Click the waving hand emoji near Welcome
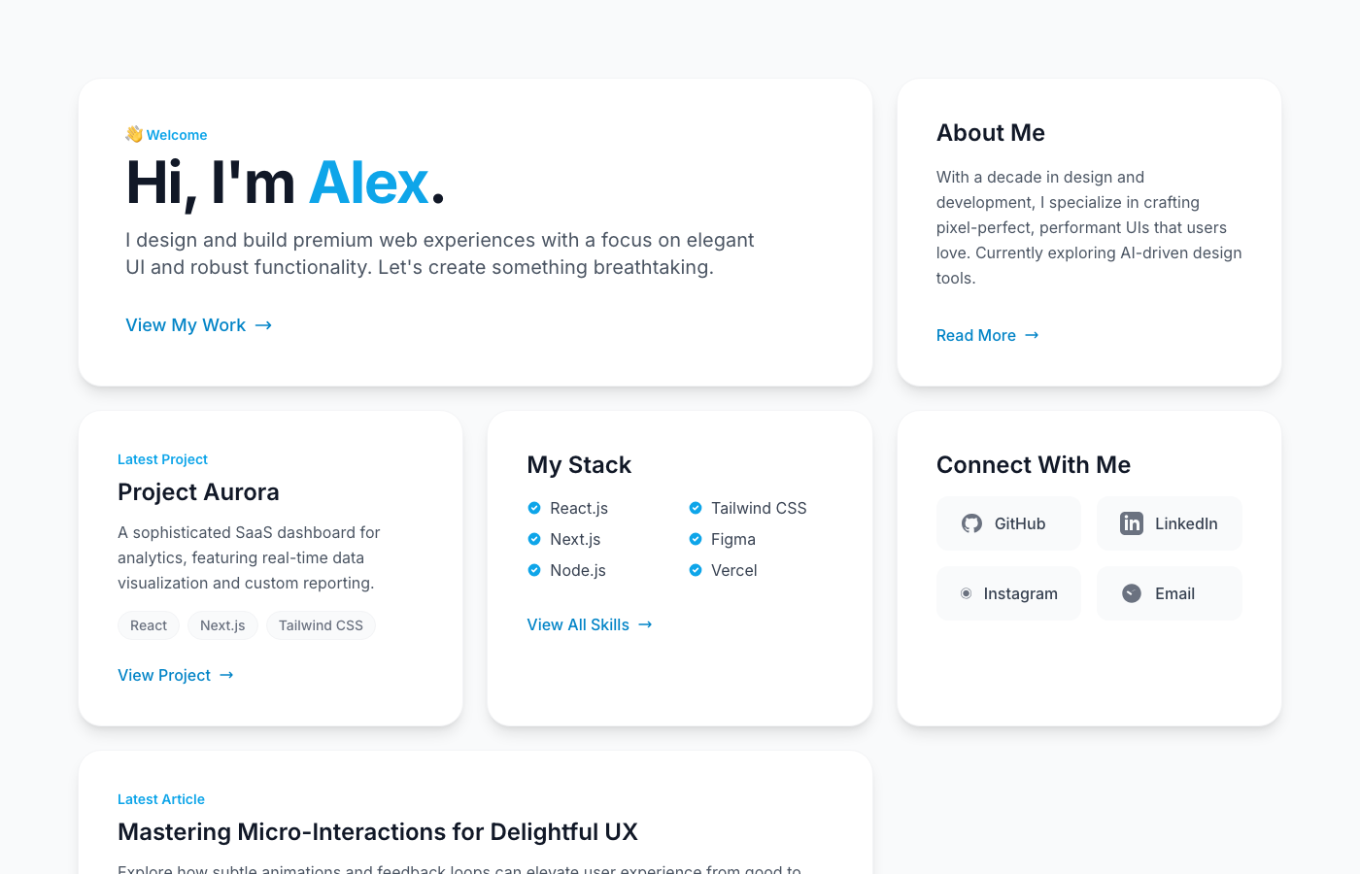This screenshot has height=874, width=1360. pos(133,134)
